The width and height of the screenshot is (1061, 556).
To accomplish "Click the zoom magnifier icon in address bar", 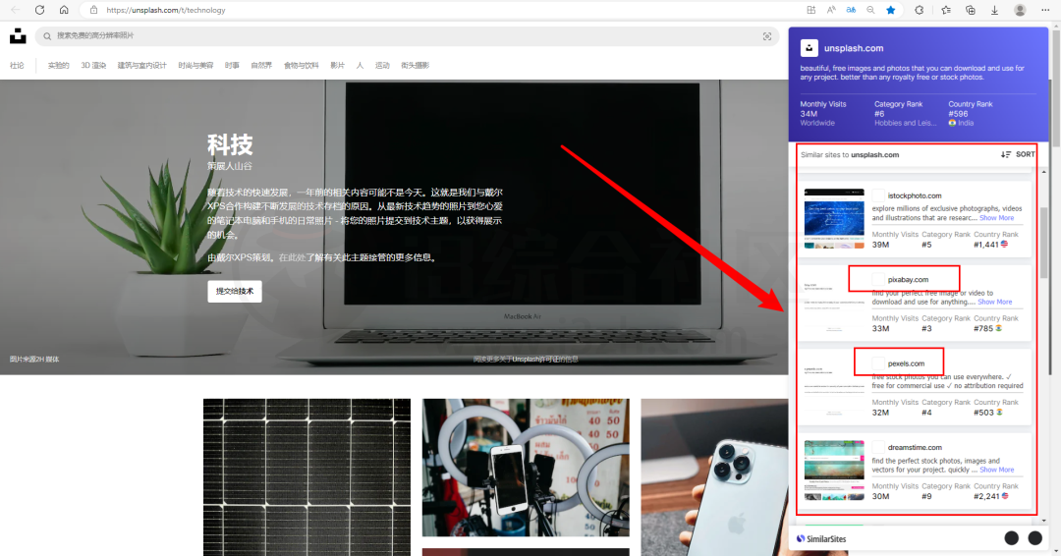I will (870, 10).
